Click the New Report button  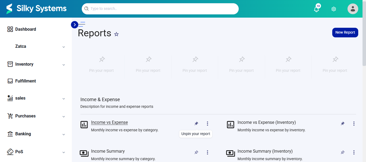click(x=345, y=32)
